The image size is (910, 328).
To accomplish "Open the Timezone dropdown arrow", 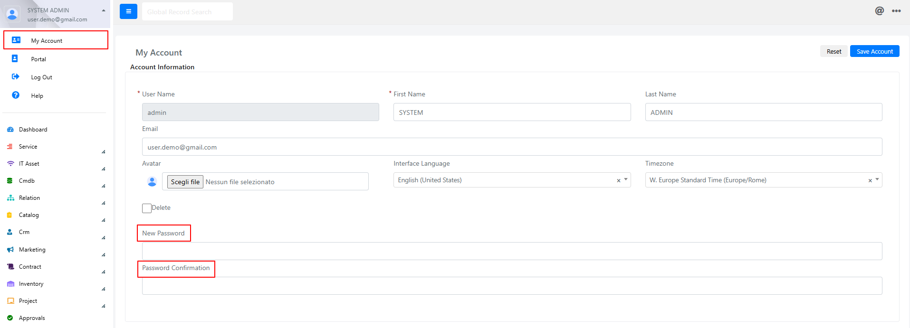I will (877, 179).
